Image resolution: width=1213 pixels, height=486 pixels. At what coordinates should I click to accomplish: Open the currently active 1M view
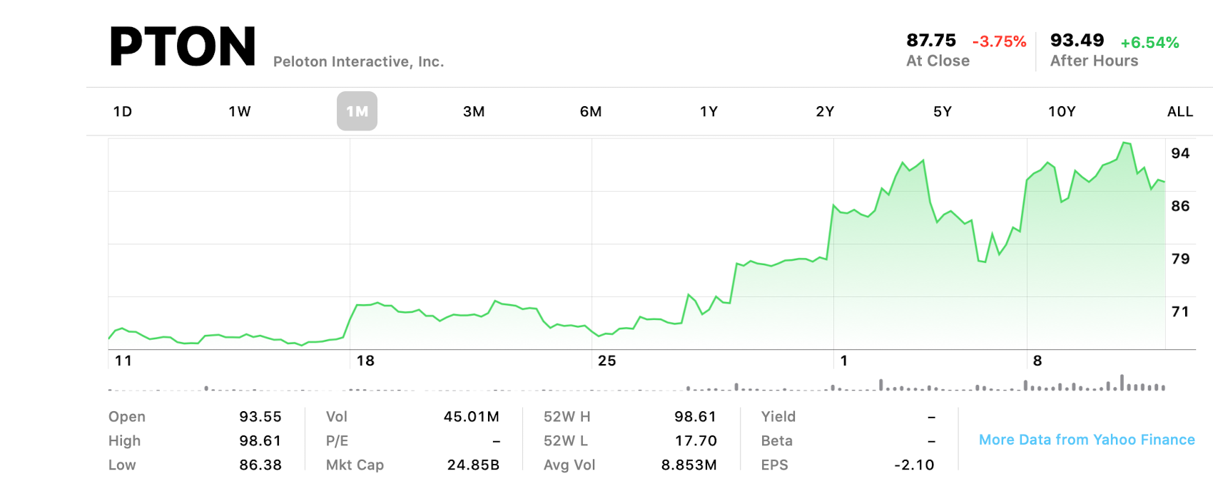pos(357,111)
